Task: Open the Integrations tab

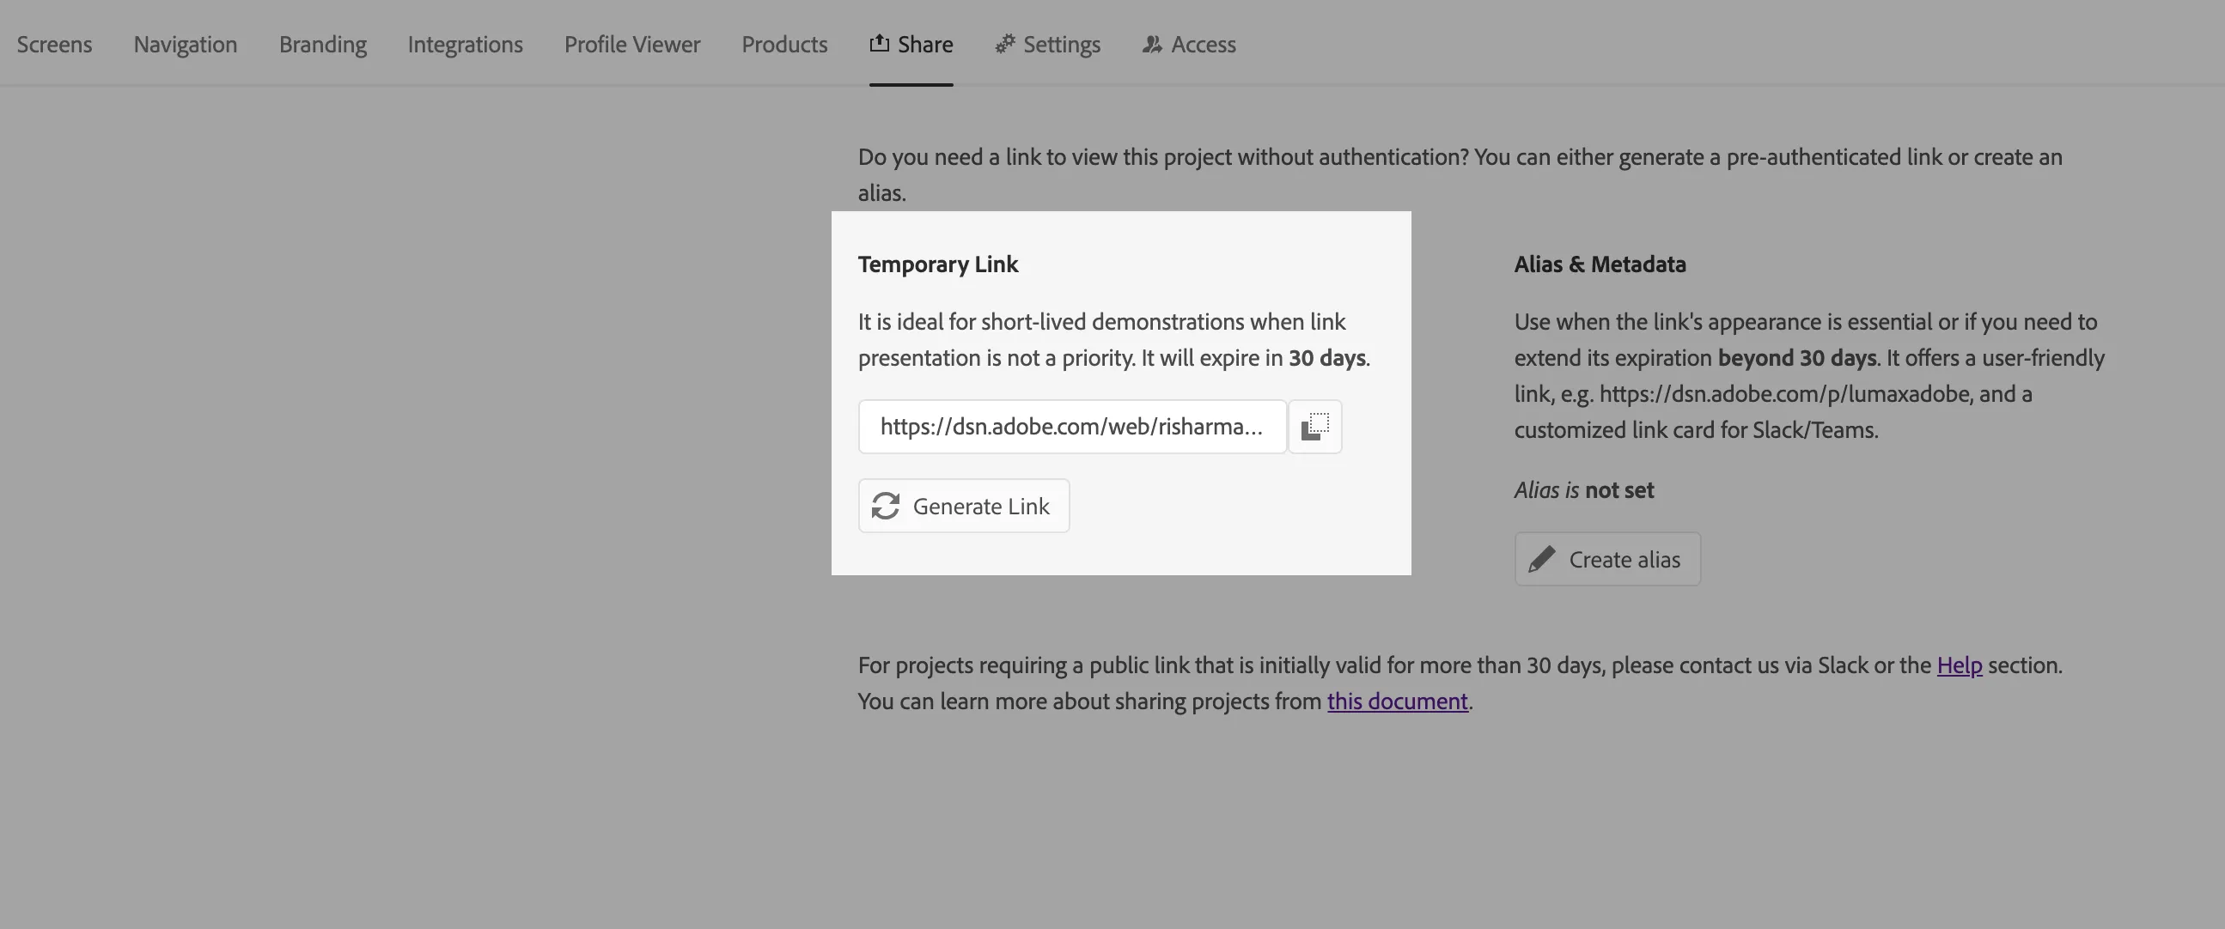Action: click(x=466, y=44)
